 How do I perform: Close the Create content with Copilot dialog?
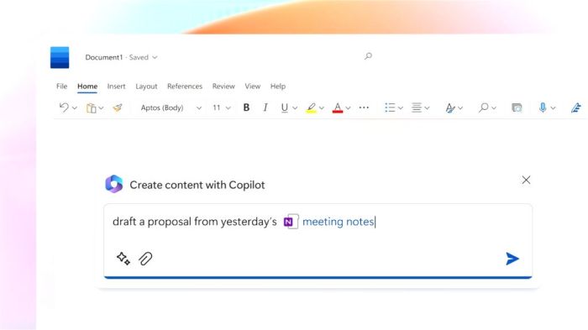pyautogui.click(x=526, y=180)
